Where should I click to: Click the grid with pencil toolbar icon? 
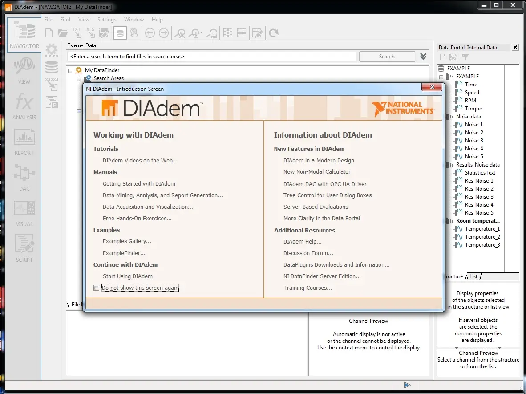point(257,33)
